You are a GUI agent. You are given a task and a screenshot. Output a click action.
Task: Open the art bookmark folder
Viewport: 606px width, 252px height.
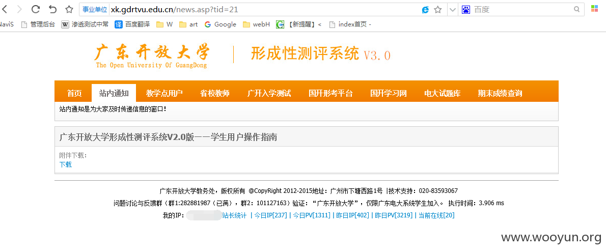point(188,24)
